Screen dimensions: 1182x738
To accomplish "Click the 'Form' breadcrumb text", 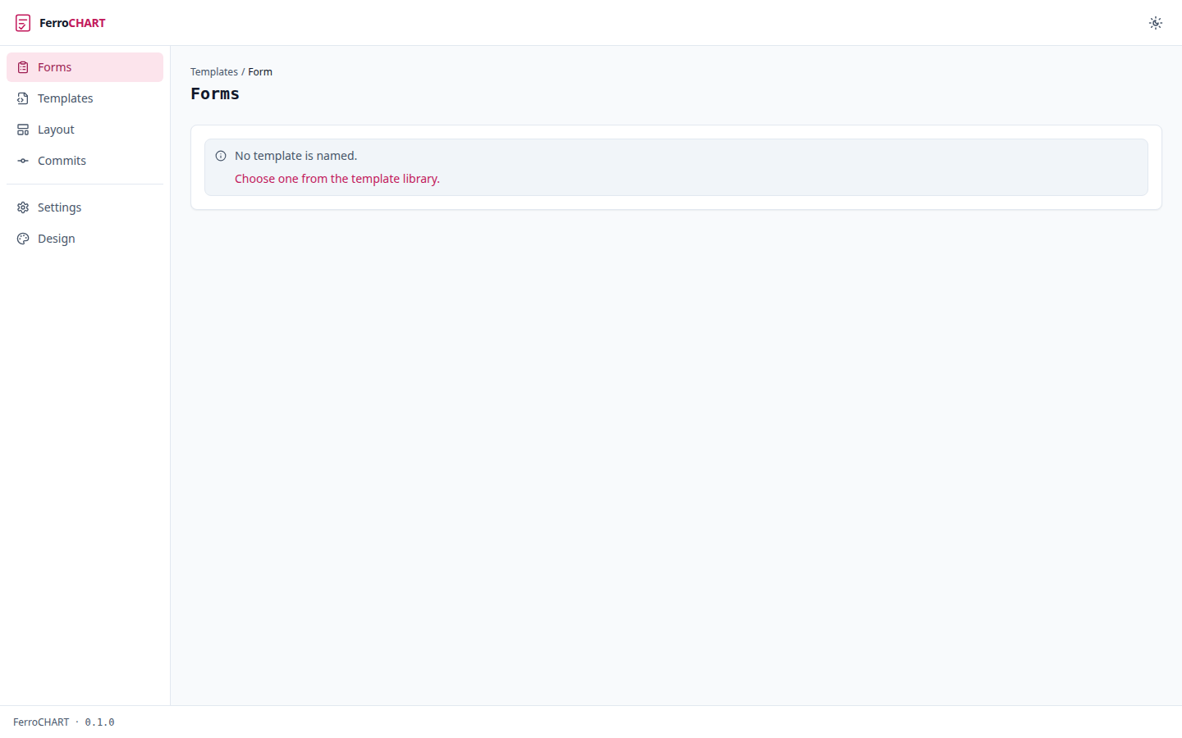I will pos(260,72).
